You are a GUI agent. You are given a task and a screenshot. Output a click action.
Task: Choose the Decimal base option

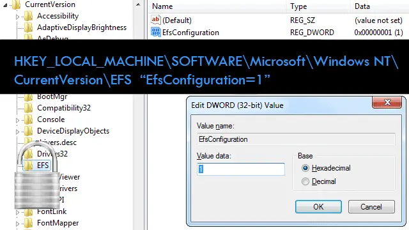[305, 181]
